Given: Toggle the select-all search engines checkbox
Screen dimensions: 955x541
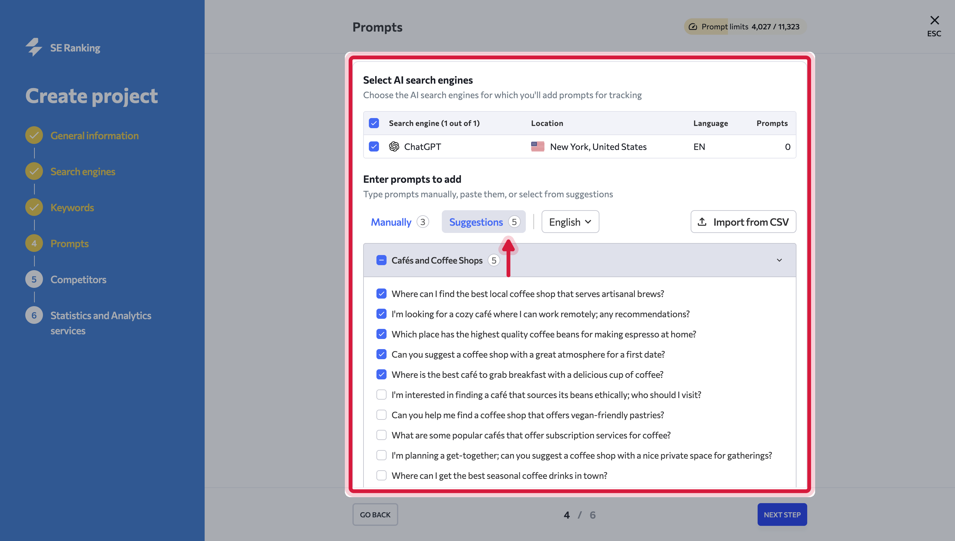Looking at the screenshot, I should [374, 123].
